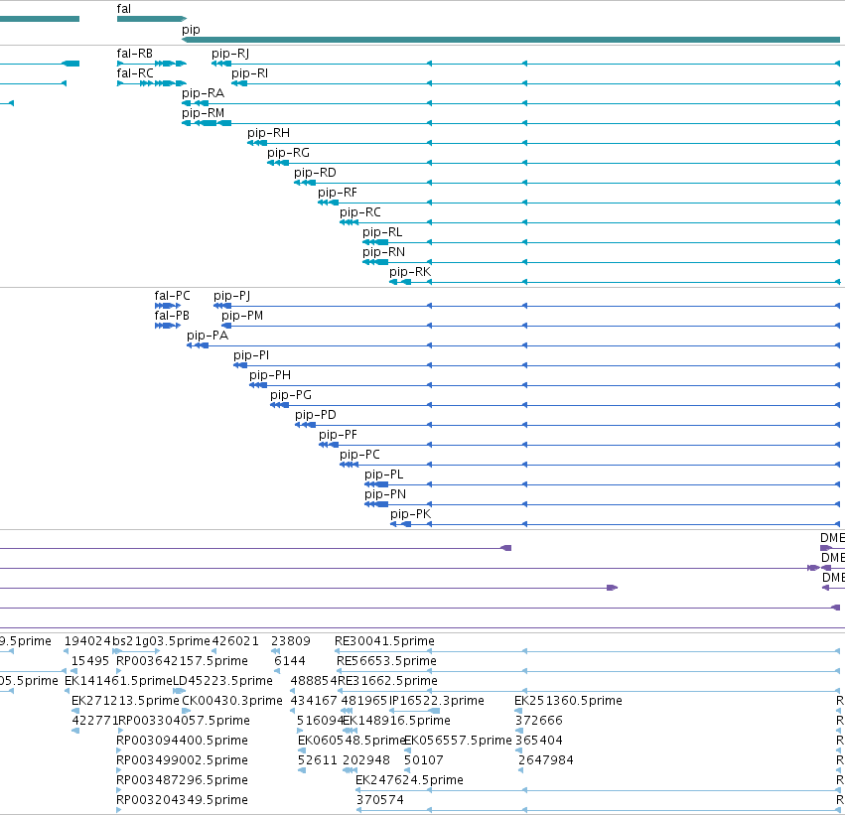Click the pip-PC label
Viewport: 845px width, 815px height.
click(359, 456)
